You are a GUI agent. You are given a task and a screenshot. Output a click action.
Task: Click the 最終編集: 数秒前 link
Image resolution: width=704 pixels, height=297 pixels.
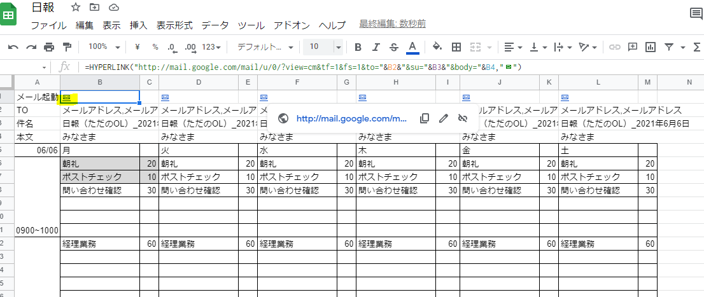(x=392, y=24)
